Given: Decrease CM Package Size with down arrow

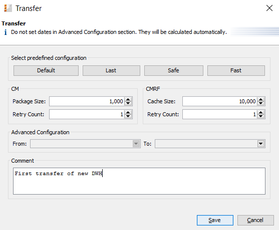Looking at the screenshot, I should (x=128, y=103).
